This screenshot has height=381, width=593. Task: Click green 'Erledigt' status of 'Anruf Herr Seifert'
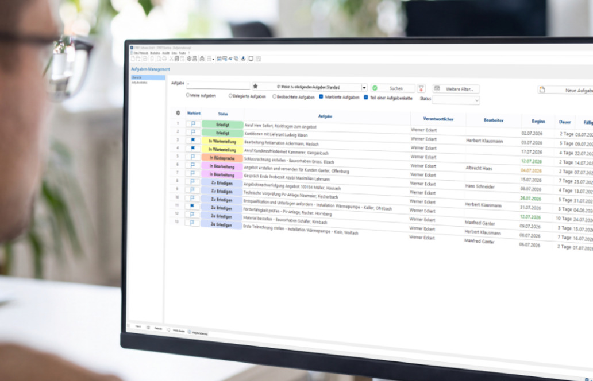click(x=222, y=125)
